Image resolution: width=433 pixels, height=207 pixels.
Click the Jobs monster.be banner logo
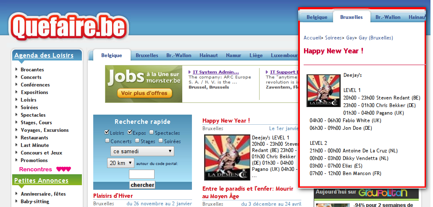coord(144,77)
